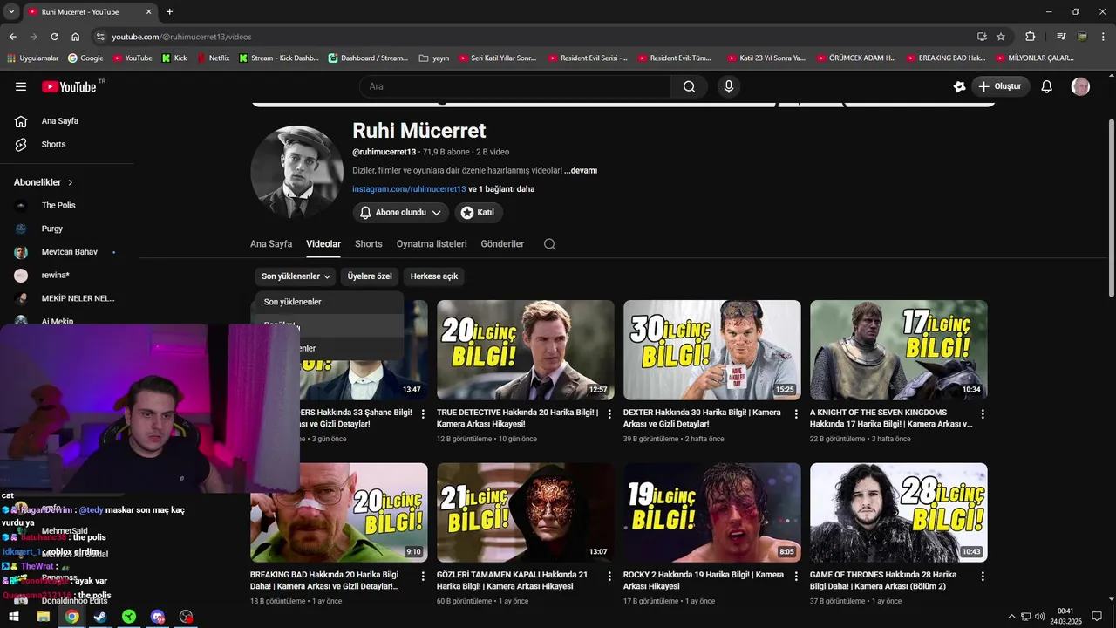Click the Katıl membership button

click(479, 213)
